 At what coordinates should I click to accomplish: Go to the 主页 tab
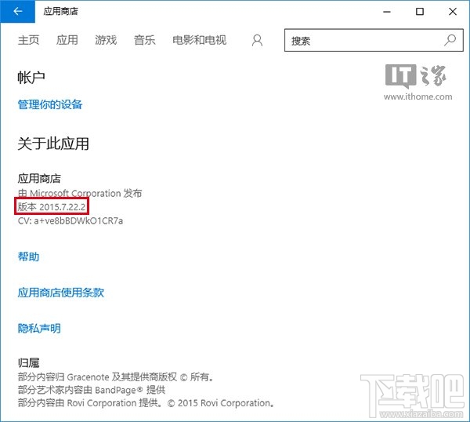pyautogui.click(x=28, y=40)
